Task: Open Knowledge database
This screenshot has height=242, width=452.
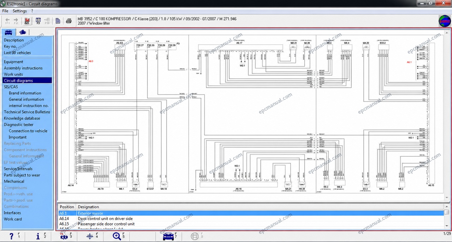Action: [x=22, y=118]
